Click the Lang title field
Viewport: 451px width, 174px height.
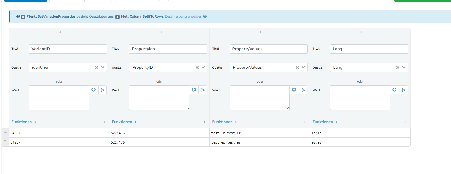[x=369, y=49]
